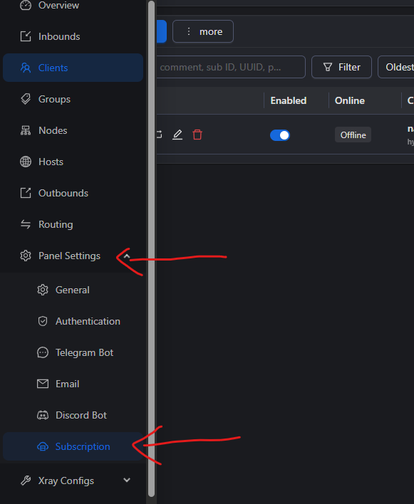Click the Groups tag icon
The height and width of the screenshot is (504, 414).
click(x=26, y=99)
